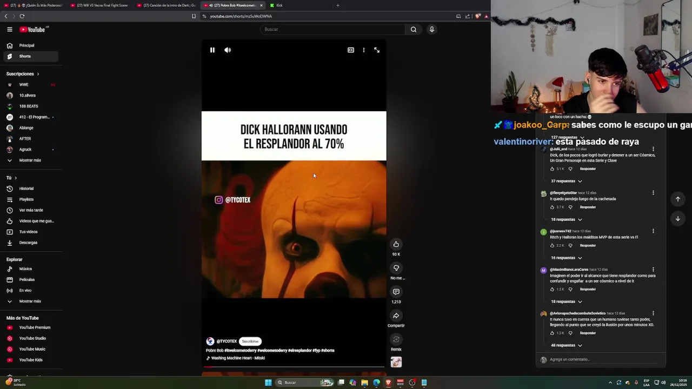The width and height of the screenshot is (692, 389).
Task: Reply to the @flexyelgatoStar comment
Action: point(588,207)
